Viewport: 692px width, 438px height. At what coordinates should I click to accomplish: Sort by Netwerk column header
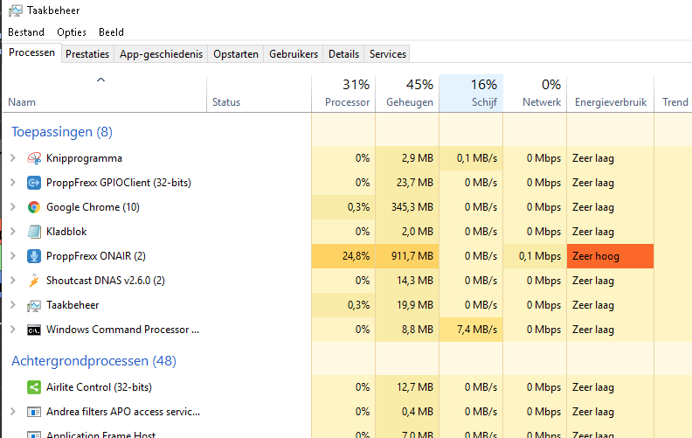(x=535, y=94)
